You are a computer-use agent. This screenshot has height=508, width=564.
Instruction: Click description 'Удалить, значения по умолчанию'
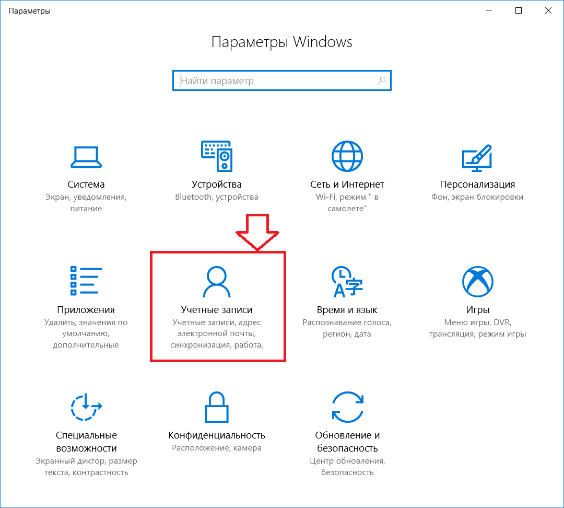tap(86, 333)
